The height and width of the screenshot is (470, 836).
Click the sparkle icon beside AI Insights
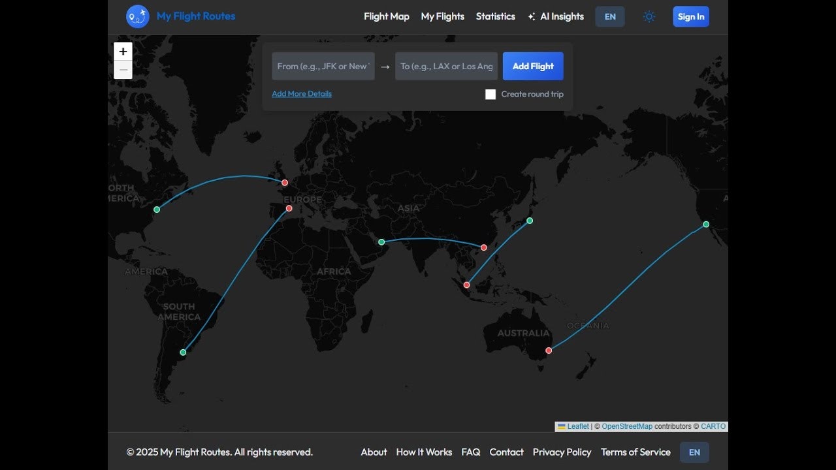coord(531,16)
